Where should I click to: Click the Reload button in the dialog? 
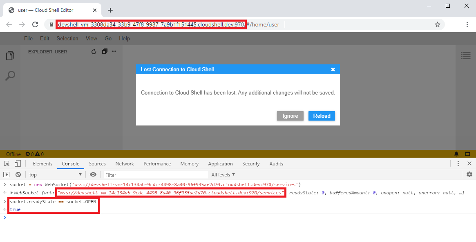[x=322, y=116]
